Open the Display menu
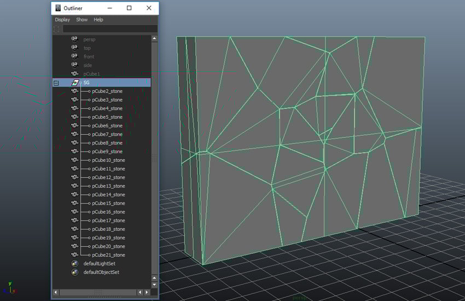Viewport: 465px width, 301px height. click(x=62, y=20)
